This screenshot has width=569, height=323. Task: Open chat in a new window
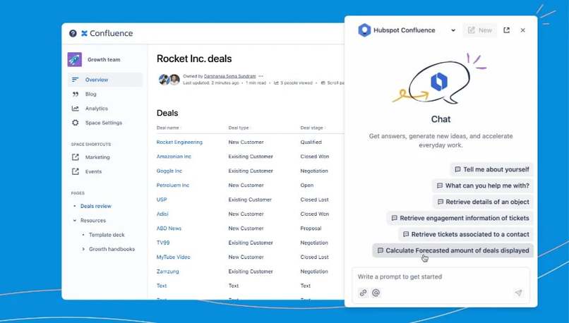pyautogui.click(x=507, y=30)
